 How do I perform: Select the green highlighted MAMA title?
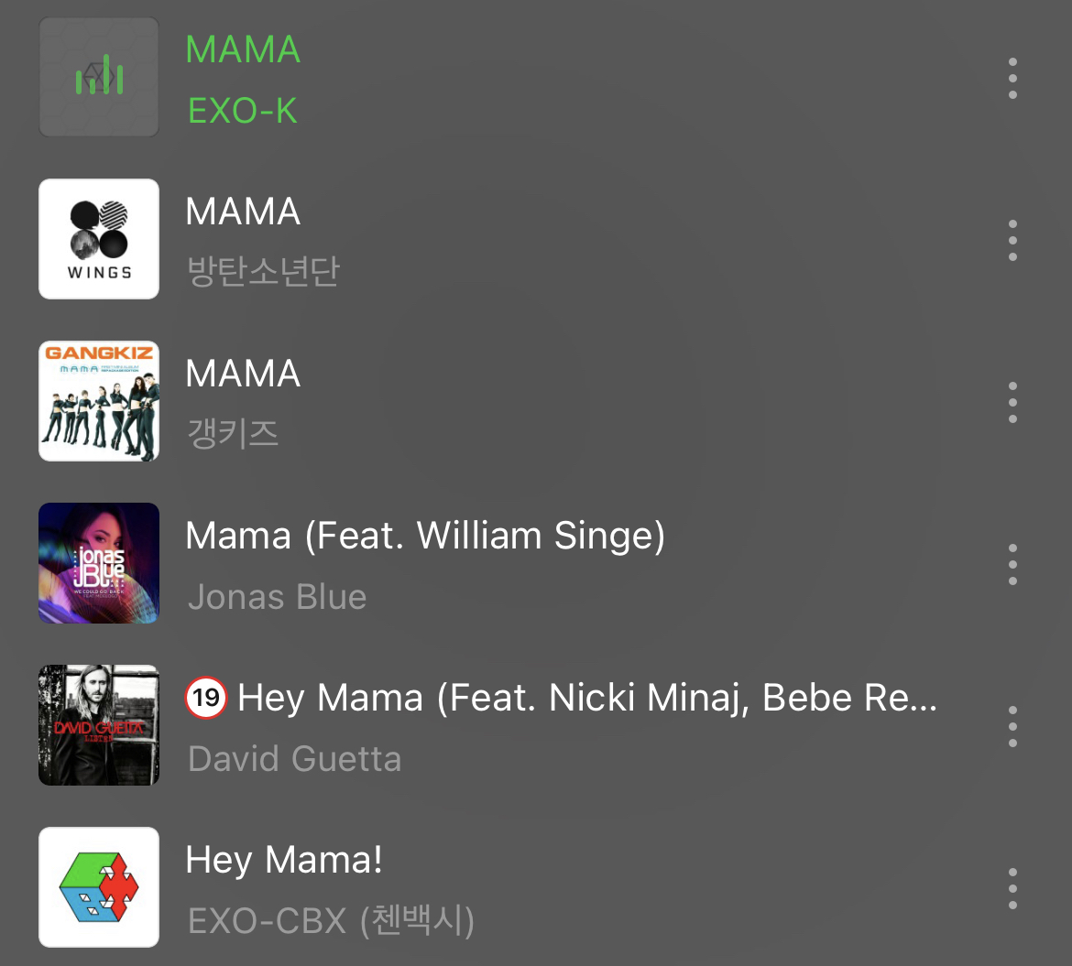pyautogui.click(x=243, y=49)
